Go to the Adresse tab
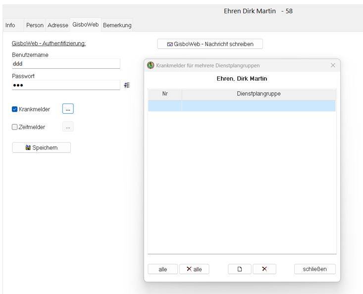Image resolution: width=363 pixels, height=294 pixels. (x=58, y=25)
